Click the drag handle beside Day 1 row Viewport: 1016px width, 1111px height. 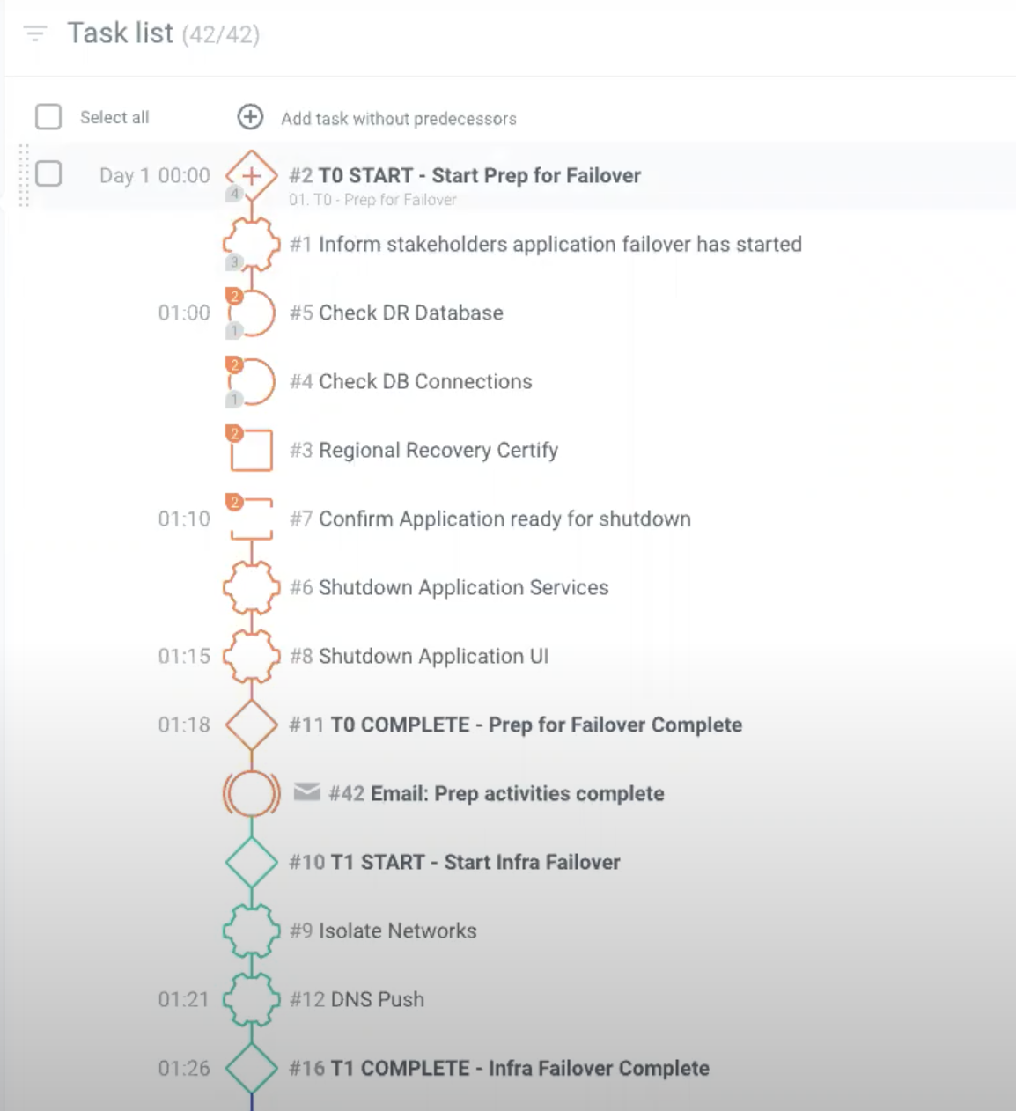[24, 175]
